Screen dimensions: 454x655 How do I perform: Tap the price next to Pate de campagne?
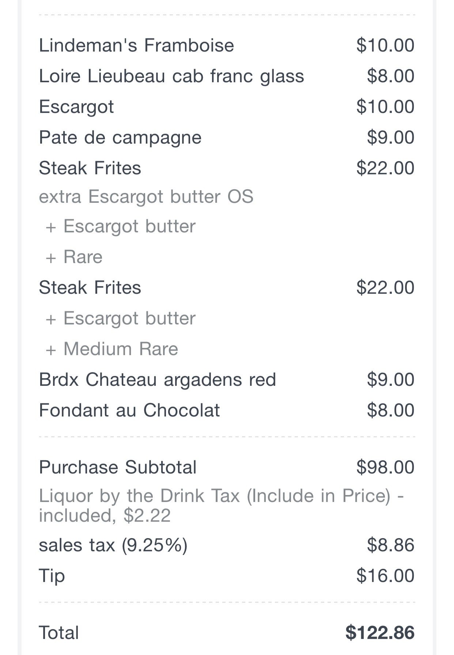point(390,138)
